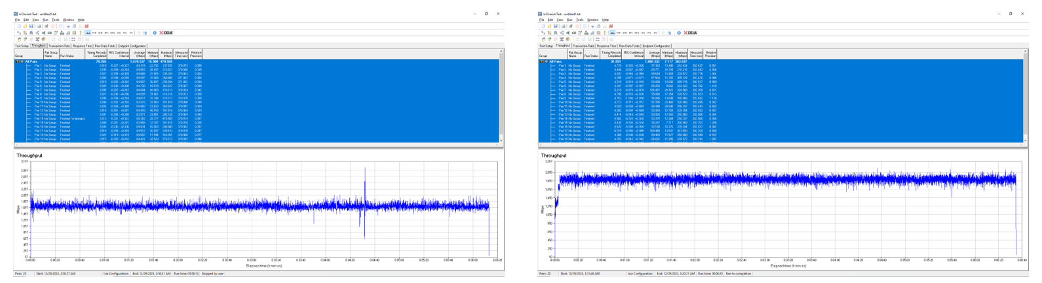This screenshot has height=283, width=1042.
Task: Click Open file icon in left IxChariot window
Action: (x=25, y=26)
